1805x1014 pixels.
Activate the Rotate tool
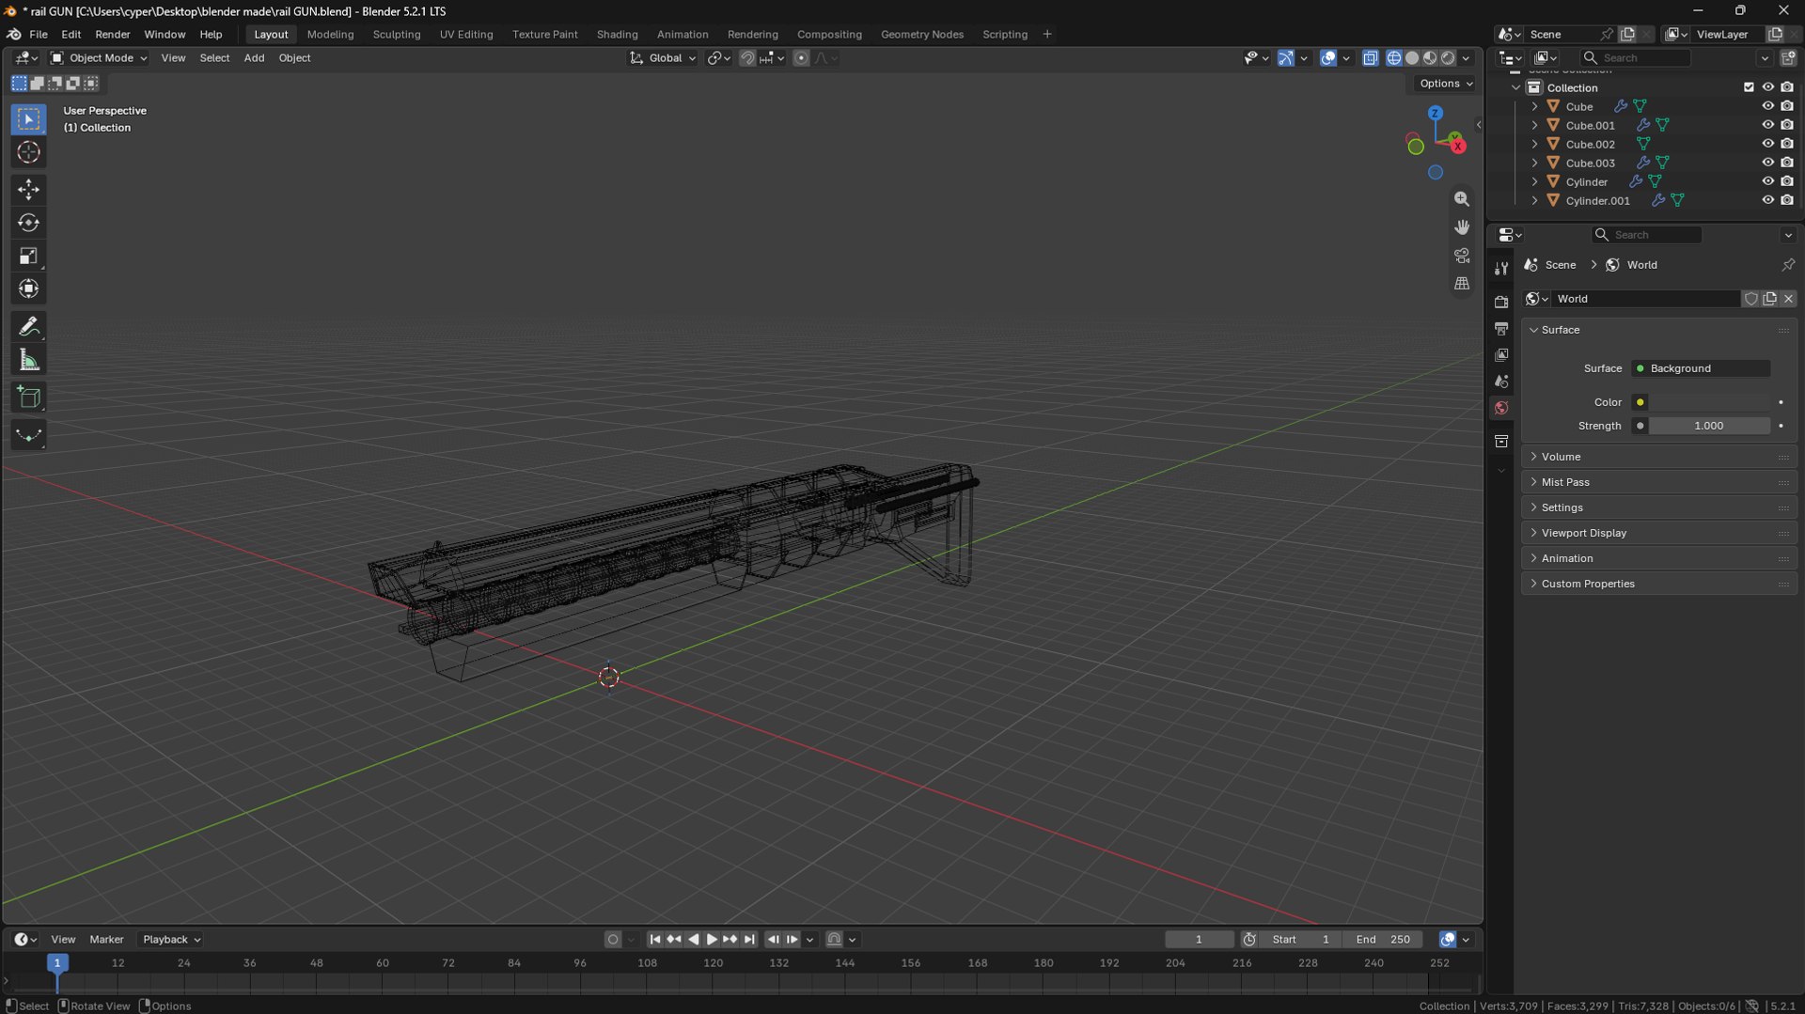pyautogui.click(x=28, y=223)
